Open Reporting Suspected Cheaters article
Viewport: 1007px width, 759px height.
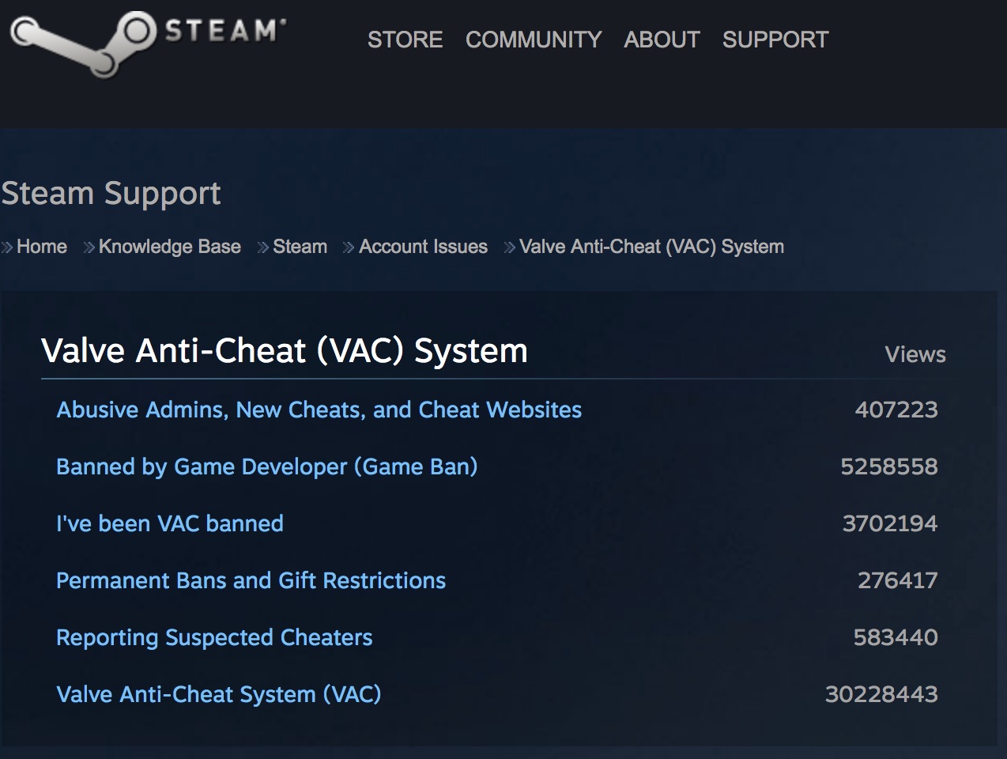click(x=214, y=637)
